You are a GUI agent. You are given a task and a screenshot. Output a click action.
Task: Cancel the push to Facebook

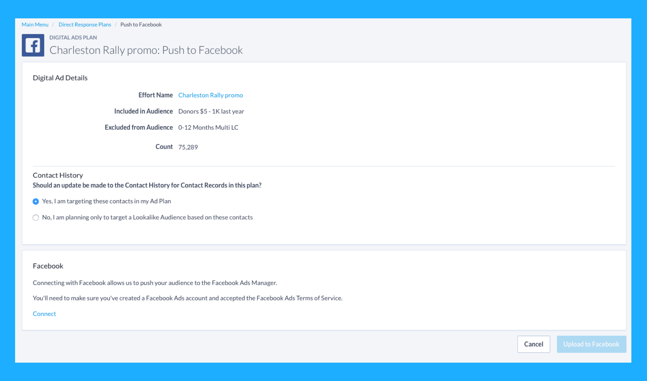pos(534,344)
